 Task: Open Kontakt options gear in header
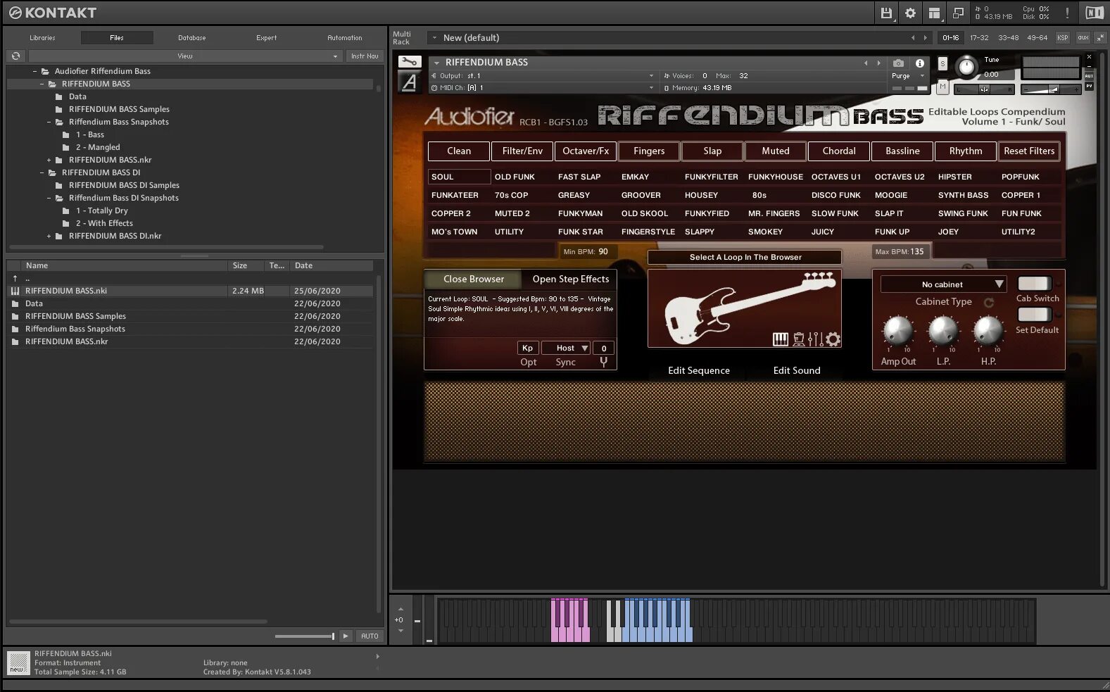point(910,13)
